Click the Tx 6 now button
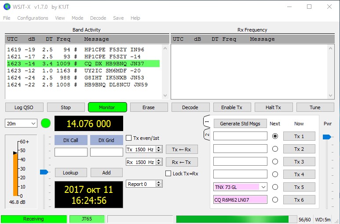 (299, 200)
